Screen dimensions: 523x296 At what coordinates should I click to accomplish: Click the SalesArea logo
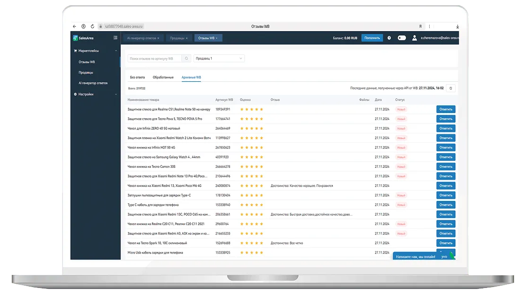(x=83, y=38)
